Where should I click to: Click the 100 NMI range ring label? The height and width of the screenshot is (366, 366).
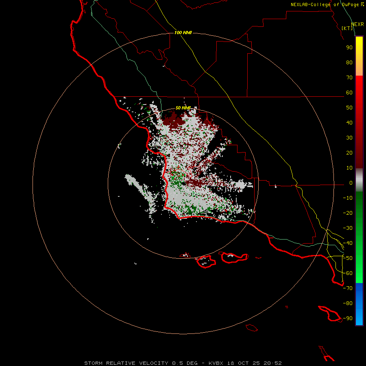tap(183, 33)
